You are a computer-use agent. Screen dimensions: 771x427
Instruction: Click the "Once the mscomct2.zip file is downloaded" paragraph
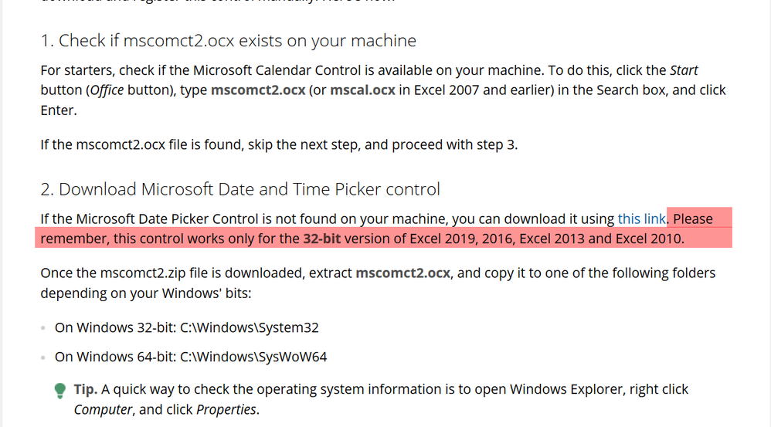click(x=378, y=283)
